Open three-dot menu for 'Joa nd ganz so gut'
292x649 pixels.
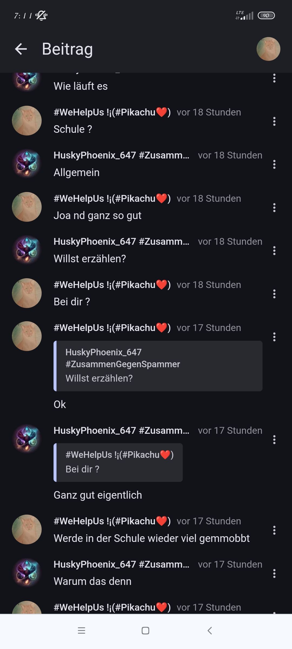[274, 208]
